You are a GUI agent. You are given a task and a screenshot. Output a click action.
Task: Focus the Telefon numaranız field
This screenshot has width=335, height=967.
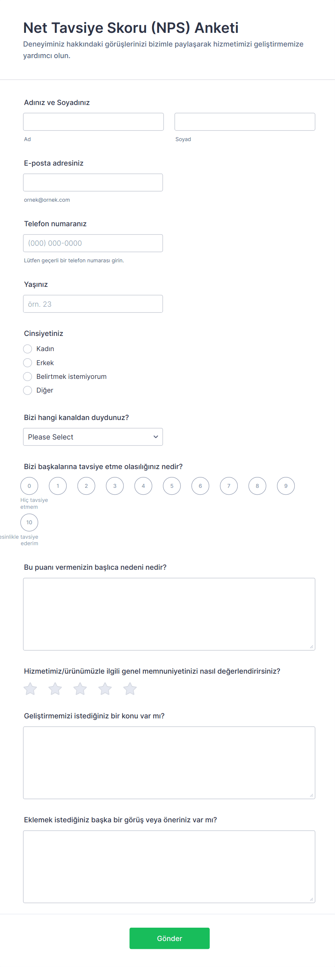pos(93,243)
